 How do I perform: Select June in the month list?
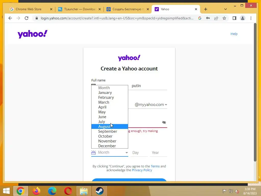click(x=110, y=117)
